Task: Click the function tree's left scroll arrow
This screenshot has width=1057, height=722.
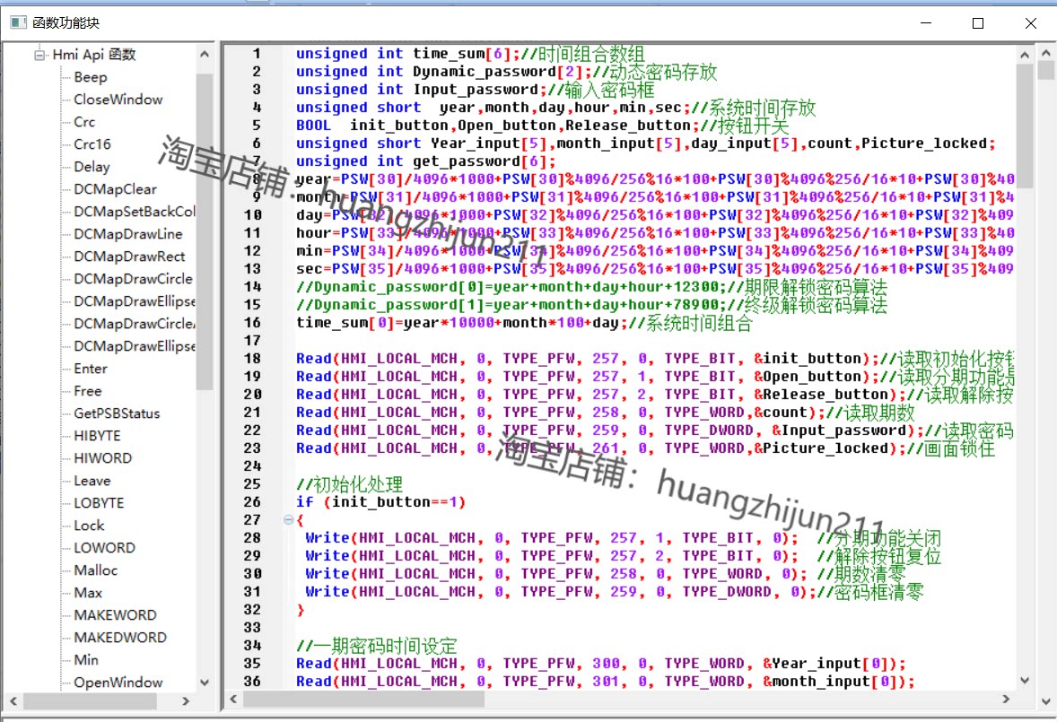Action: (13, 701)
